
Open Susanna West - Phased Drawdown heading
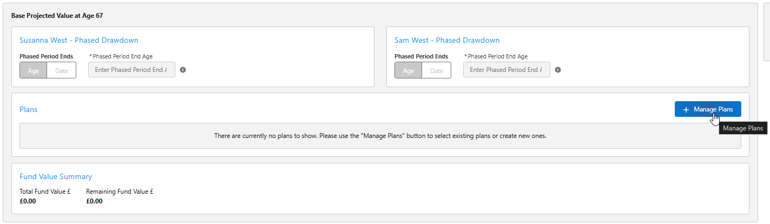point(79,40)
